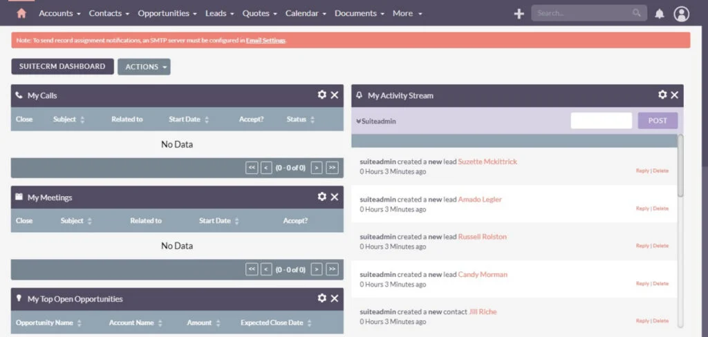Sort My Calls by Status column

tap(300, 119)
